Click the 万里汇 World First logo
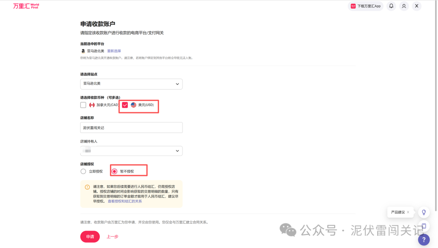The height and width of the screenshot is (248, 438). tap(26, 6)
